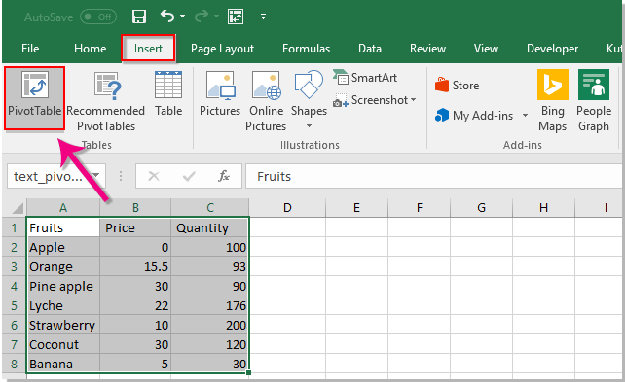
Task: Toggle the AutoSave switch
Action: click(x=98, y=17)
